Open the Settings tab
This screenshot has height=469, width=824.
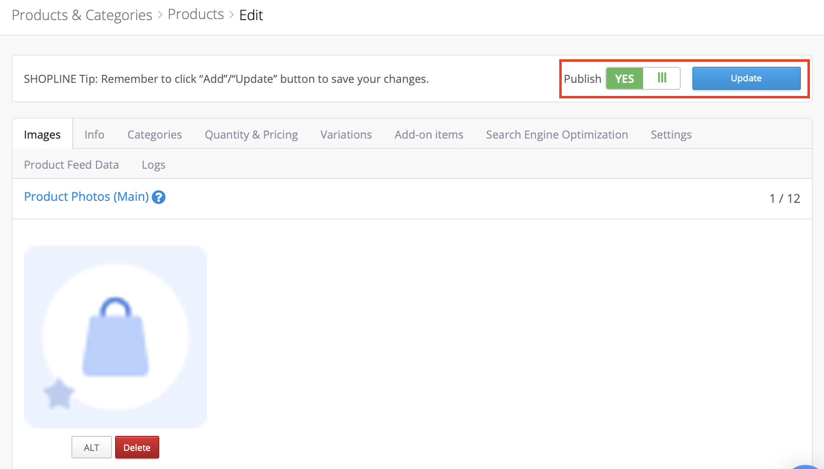[671, 135]
